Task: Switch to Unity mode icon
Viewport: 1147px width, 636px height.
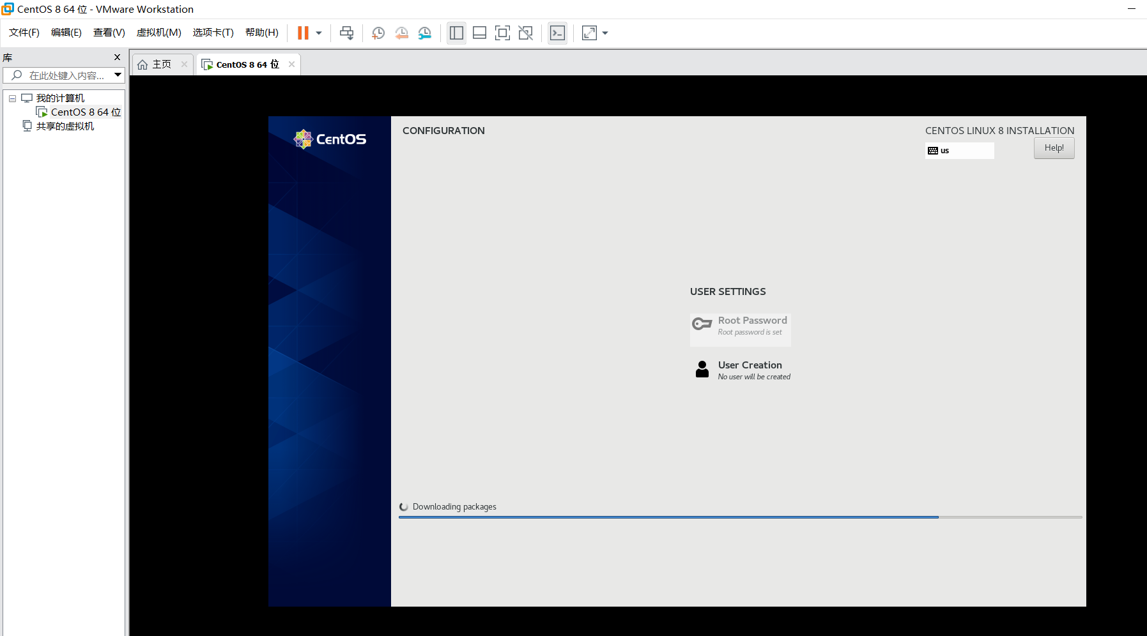Action: [525, 33]
